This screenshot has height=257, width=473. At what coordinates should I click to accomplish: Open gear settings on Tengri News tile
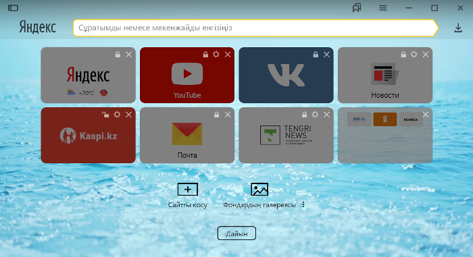[315, 115]
